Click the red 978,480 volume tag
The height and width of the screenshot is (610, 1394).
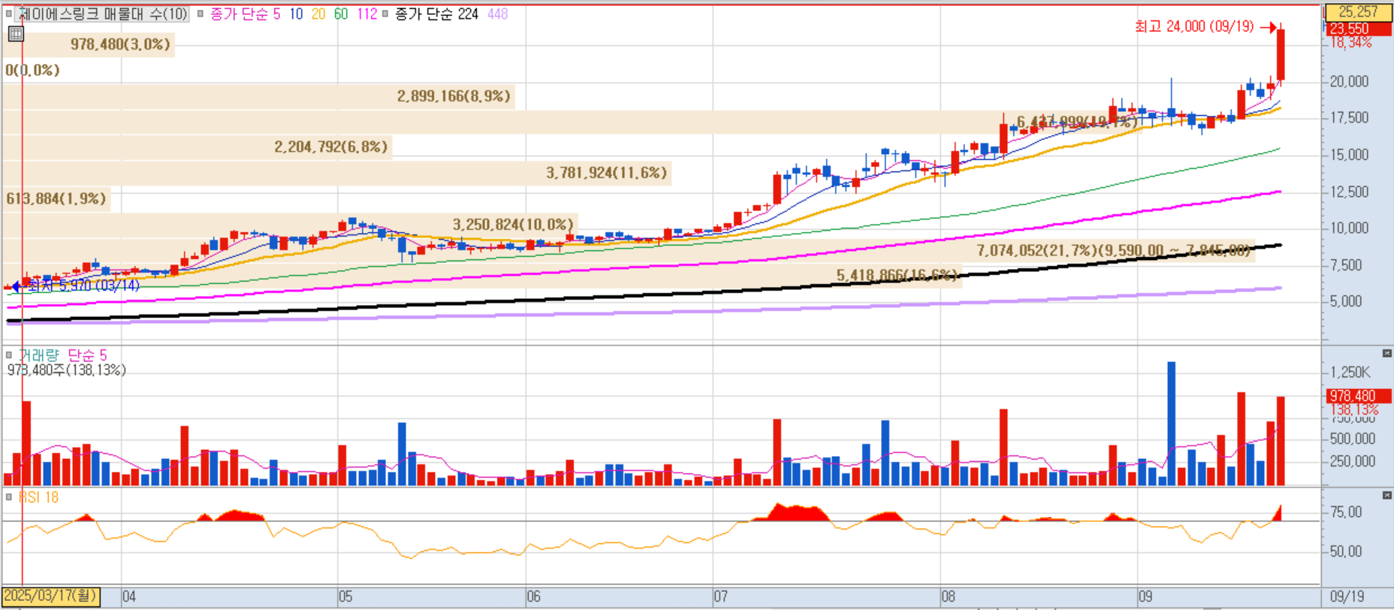pos(1358,395)
